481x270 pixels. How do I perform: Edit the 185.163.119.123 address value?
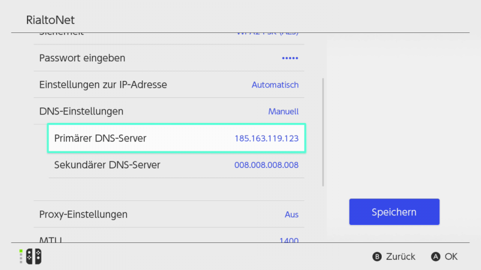click(x=266, y=139)
